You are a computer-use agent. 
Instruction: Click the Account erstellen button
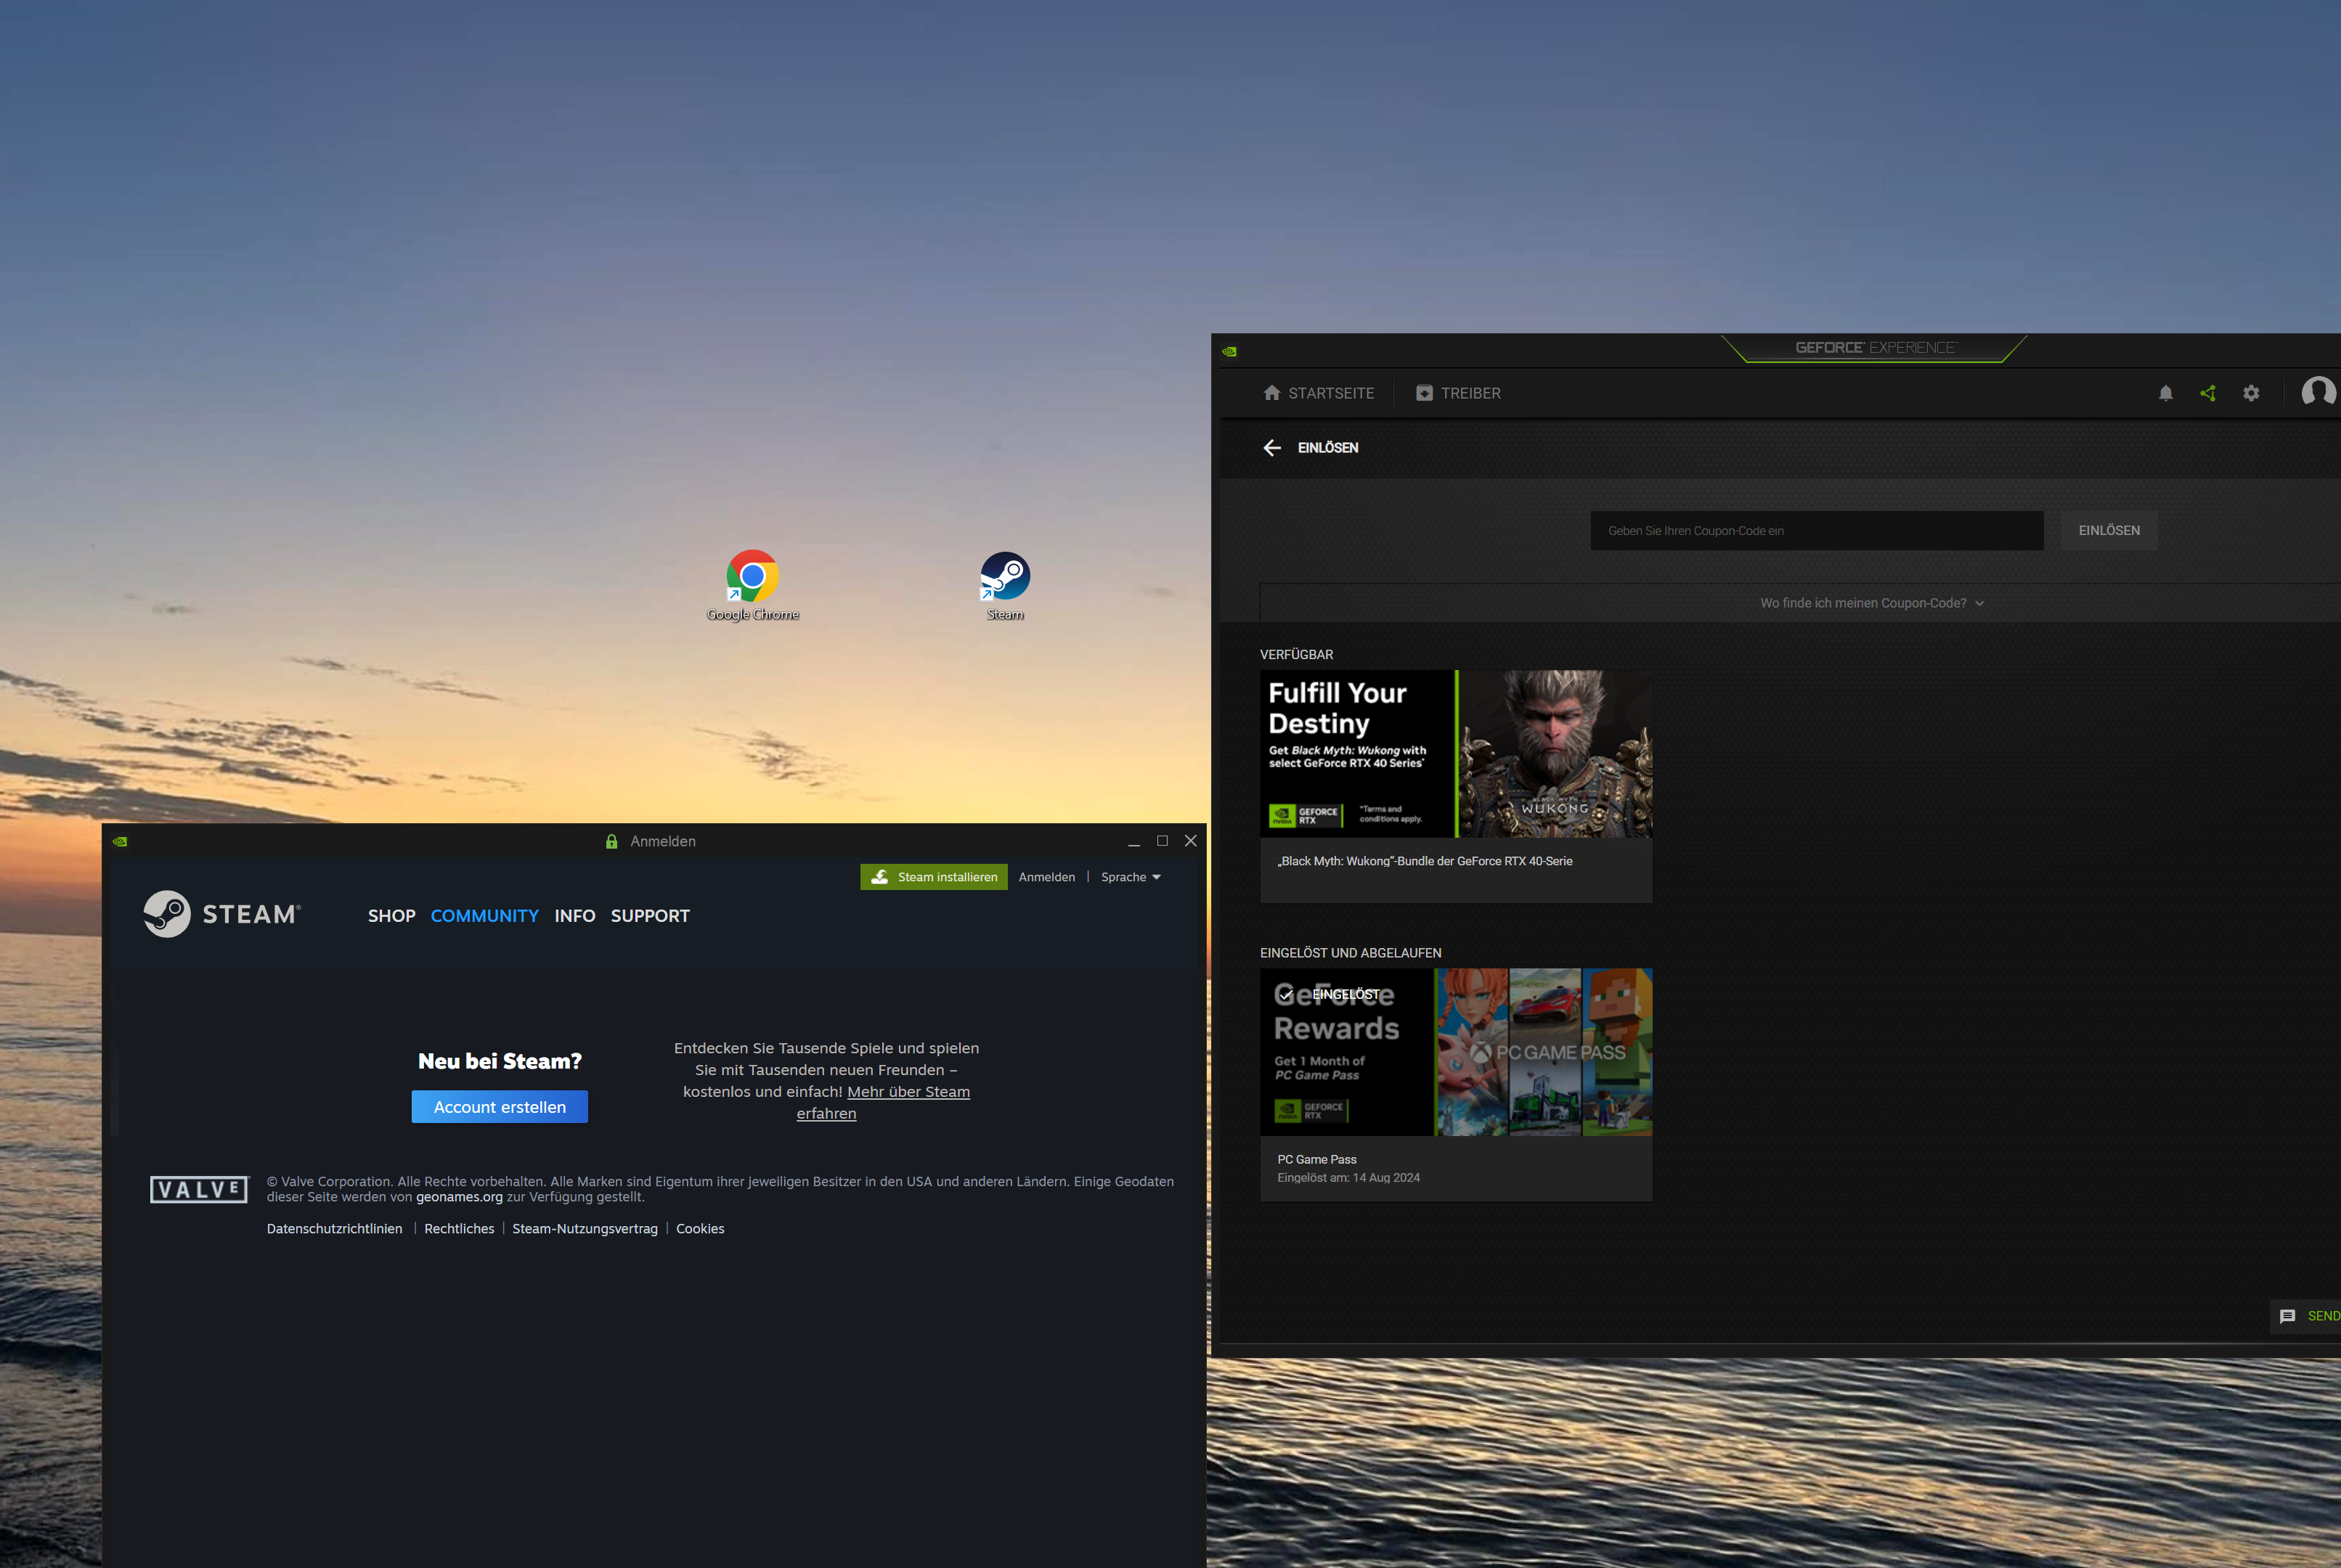pyautogui.click(x=499, y=1107)
